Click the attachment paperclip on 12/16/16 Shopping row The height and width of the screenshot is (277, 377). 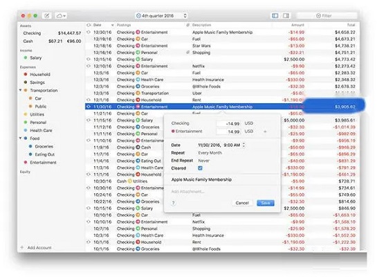pos(187,52)
